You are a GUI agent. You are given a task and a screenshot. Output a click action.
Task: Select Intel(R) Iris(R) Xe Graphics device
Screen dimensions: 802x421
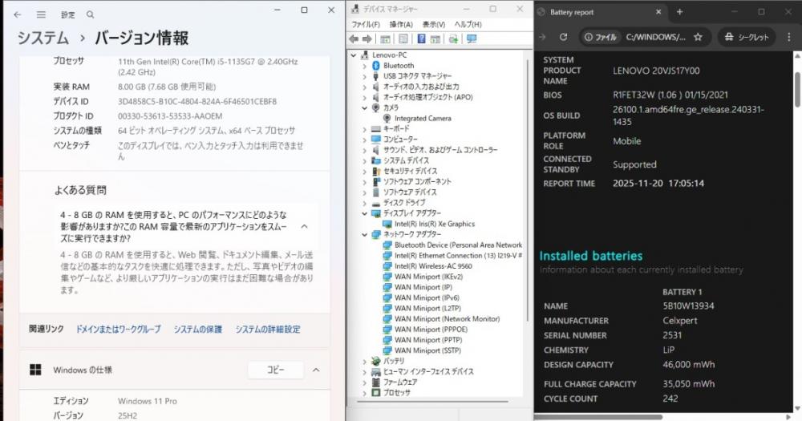(x=434, y=224)
